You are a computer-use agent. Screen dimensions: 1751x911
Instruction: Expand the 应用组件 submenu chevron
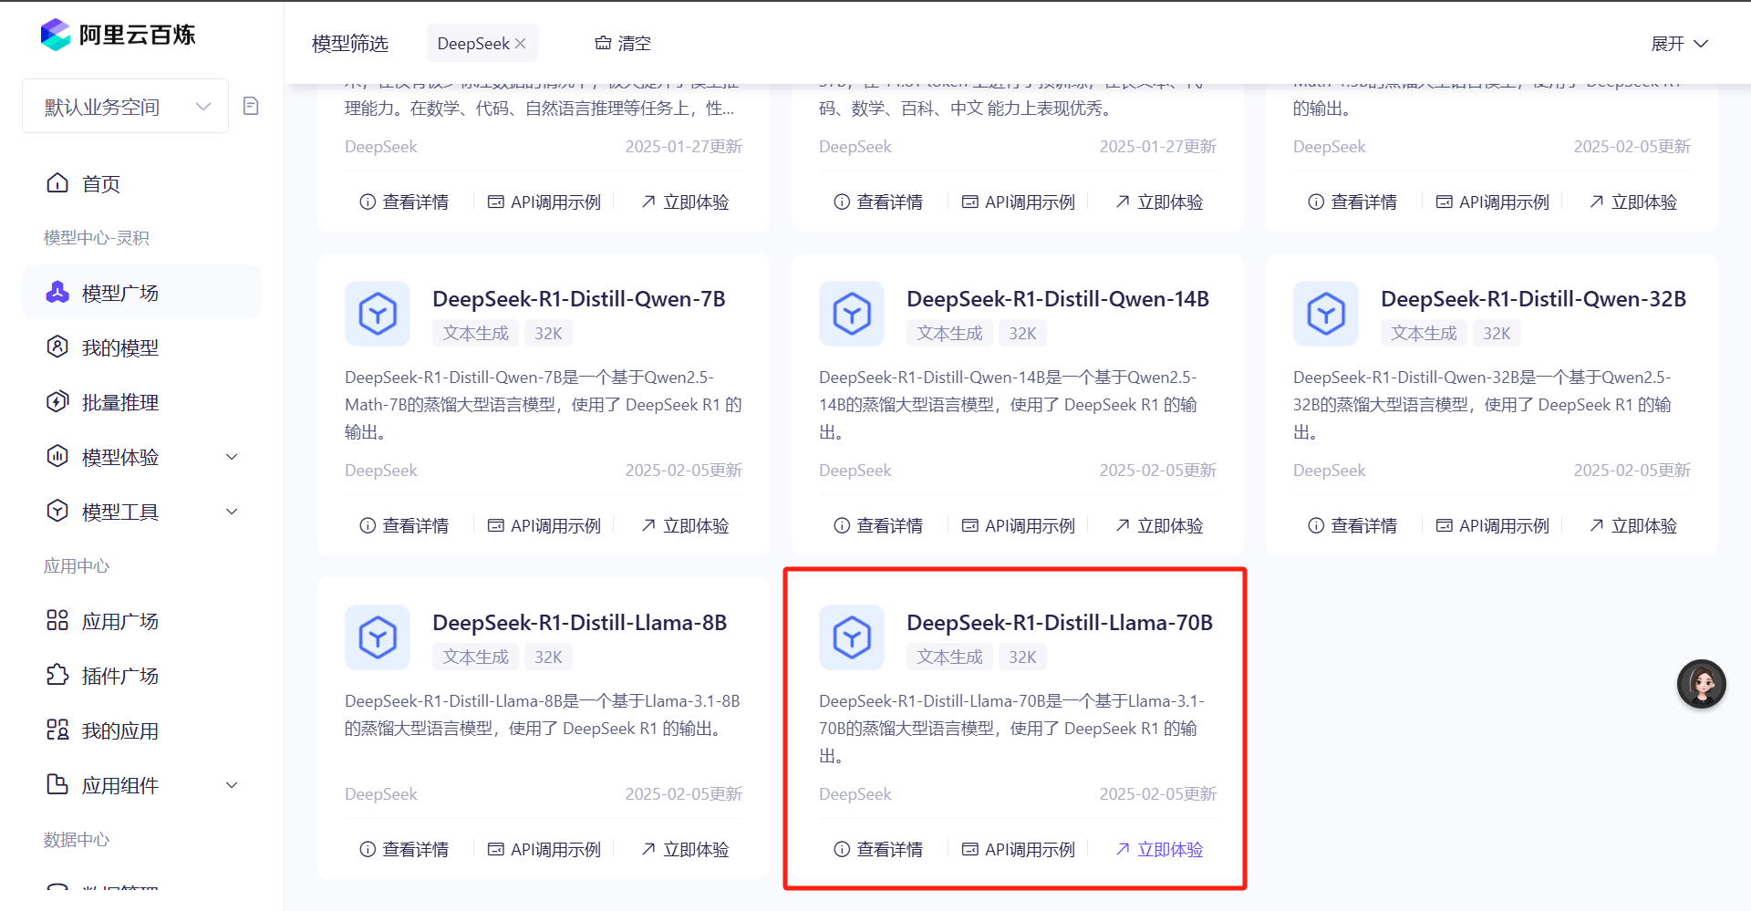(x=232, y=785)
